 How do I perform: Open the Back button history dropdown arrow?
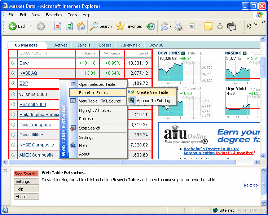(31, 26)
